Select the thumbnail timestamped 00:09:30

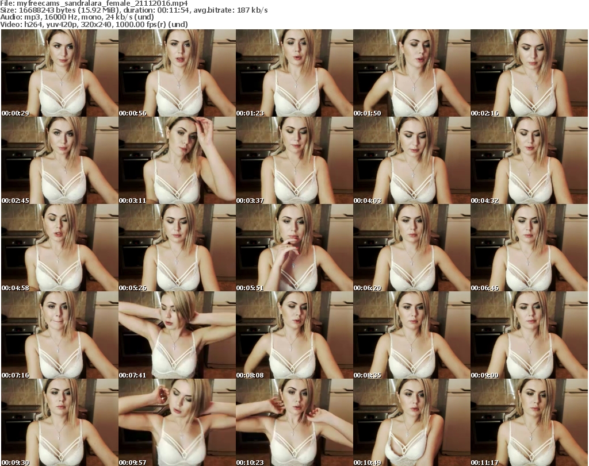60,422
